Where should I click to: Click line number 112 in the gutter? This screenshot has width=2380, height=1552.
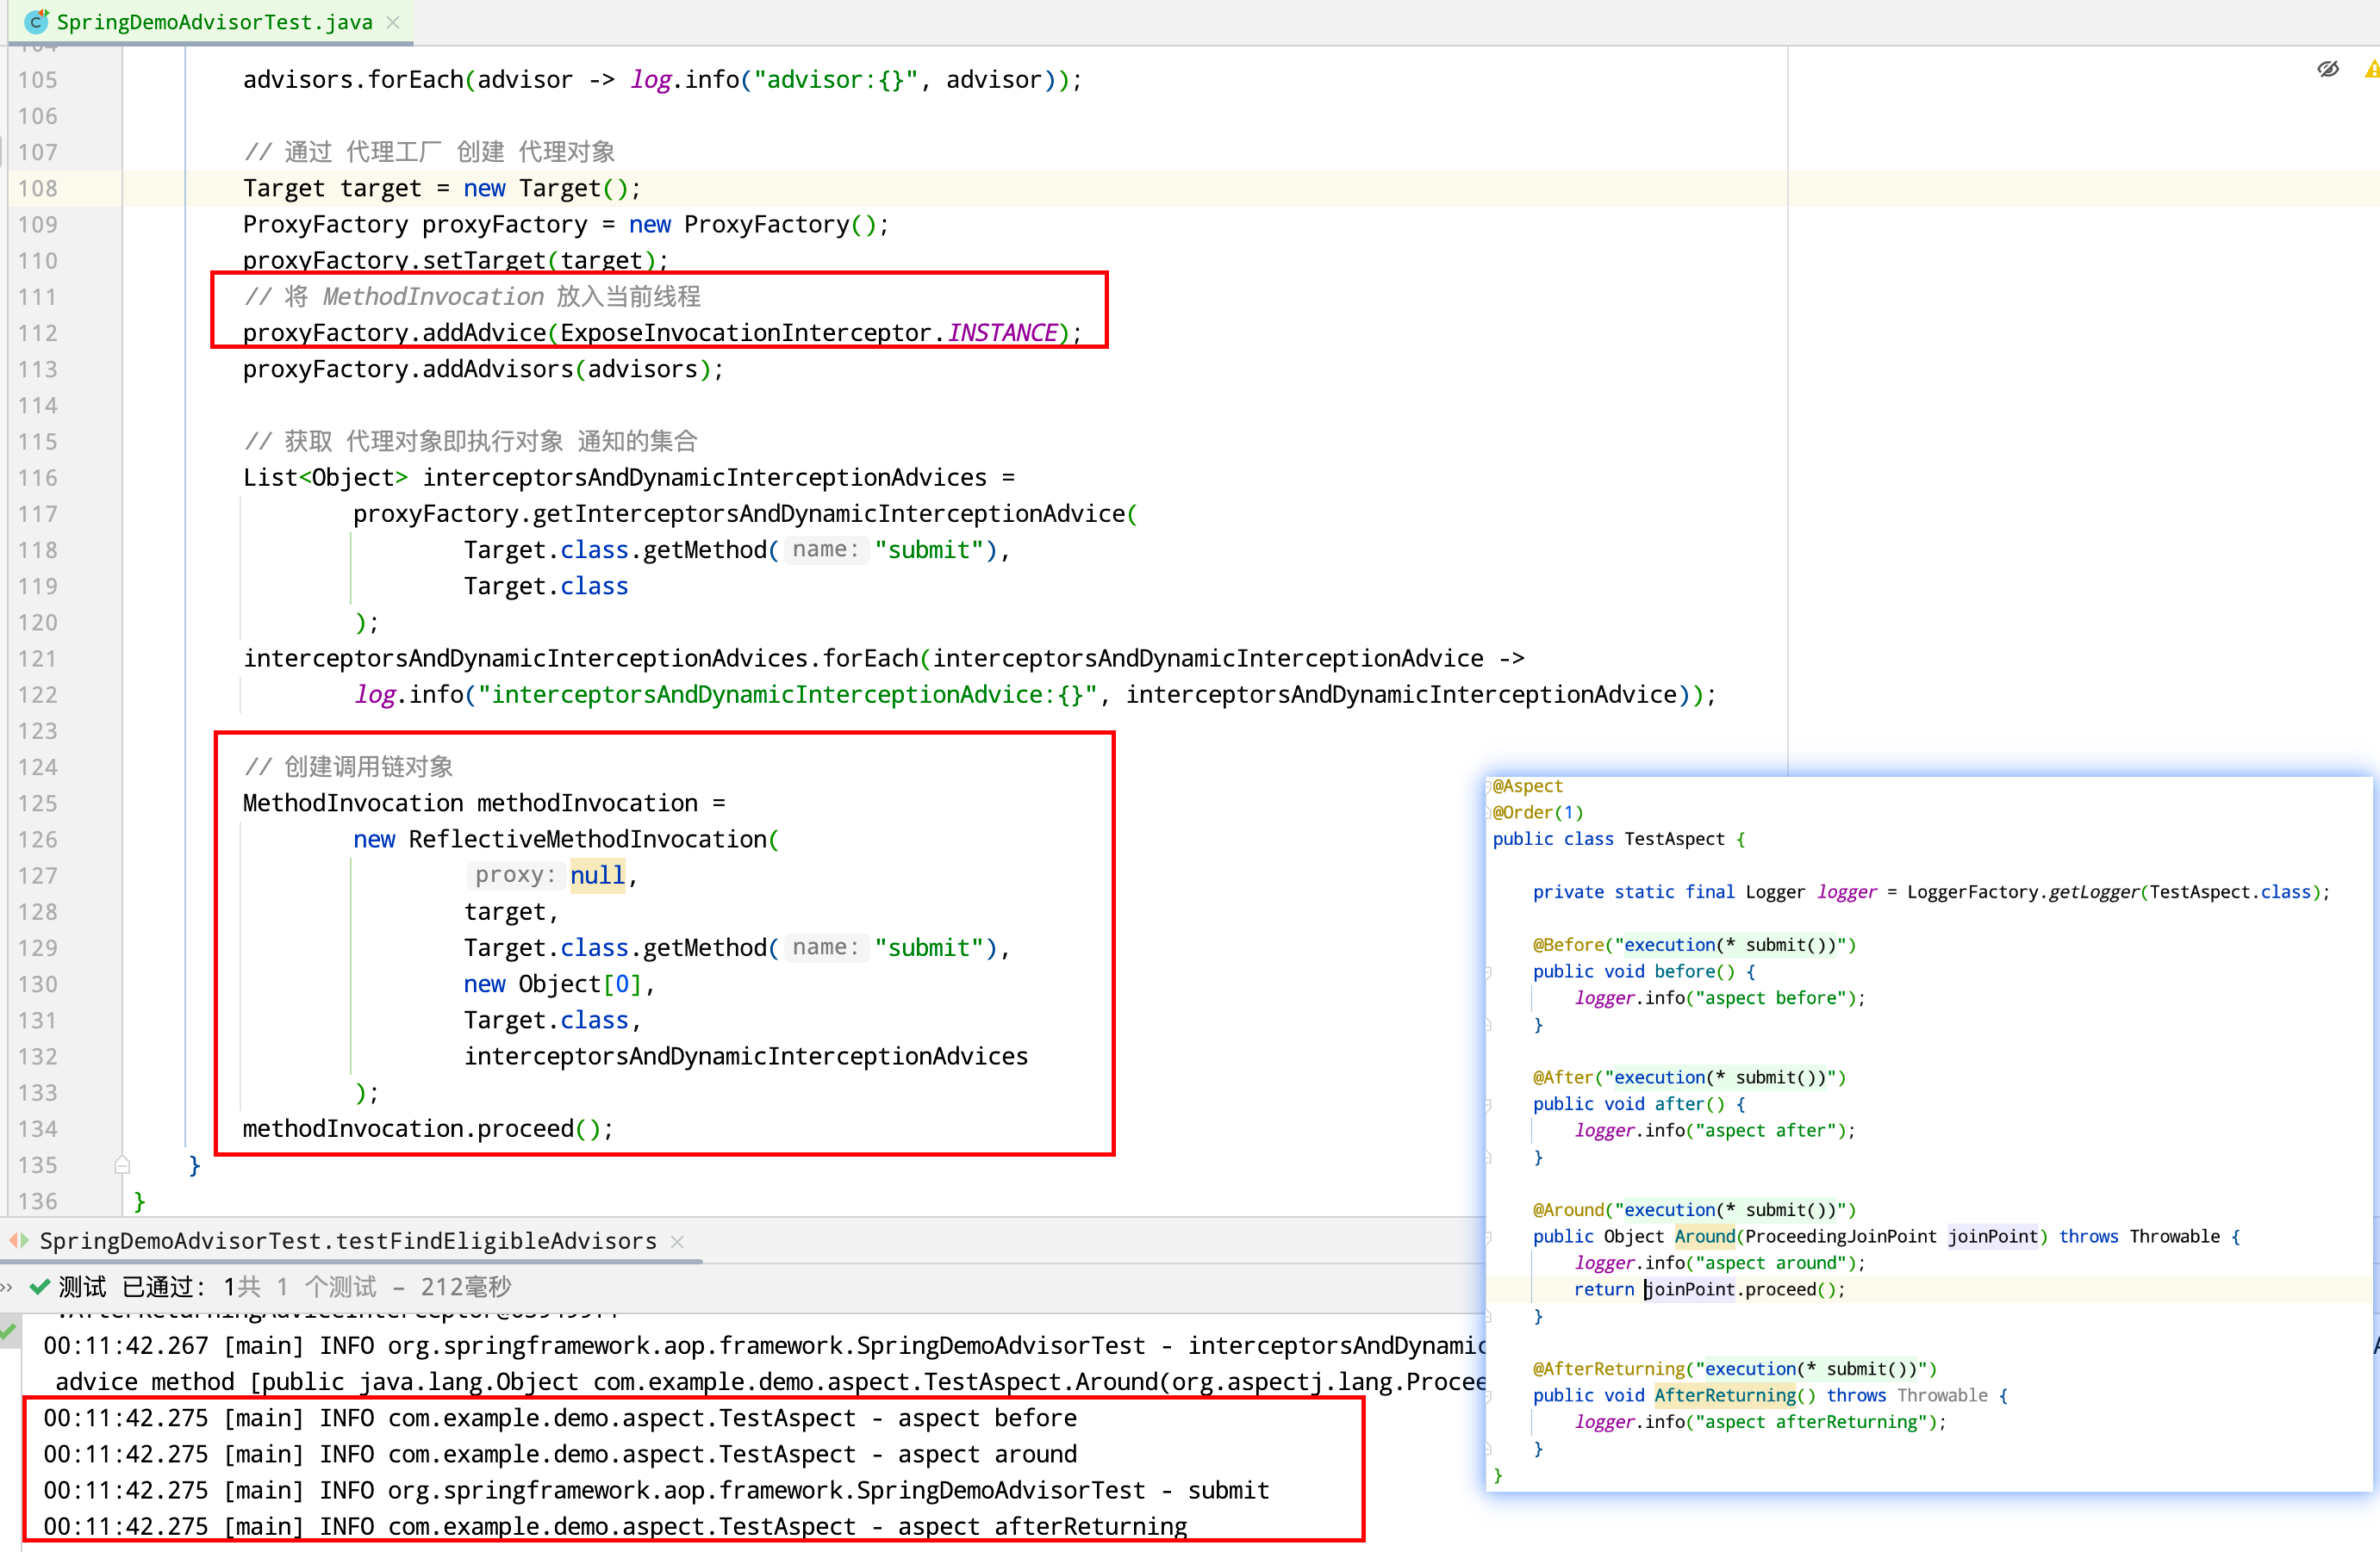(x=38, y=332)
